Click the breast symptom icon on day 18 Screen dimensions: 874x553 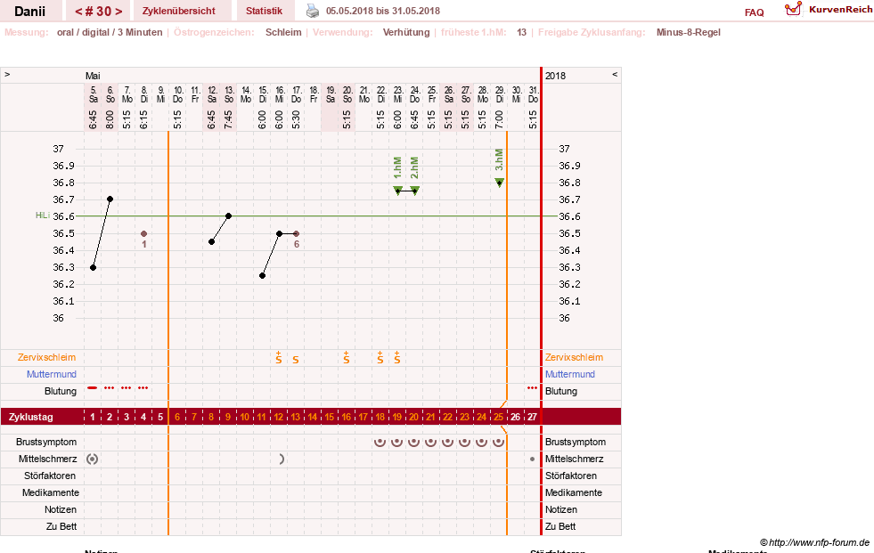(380, 442)
